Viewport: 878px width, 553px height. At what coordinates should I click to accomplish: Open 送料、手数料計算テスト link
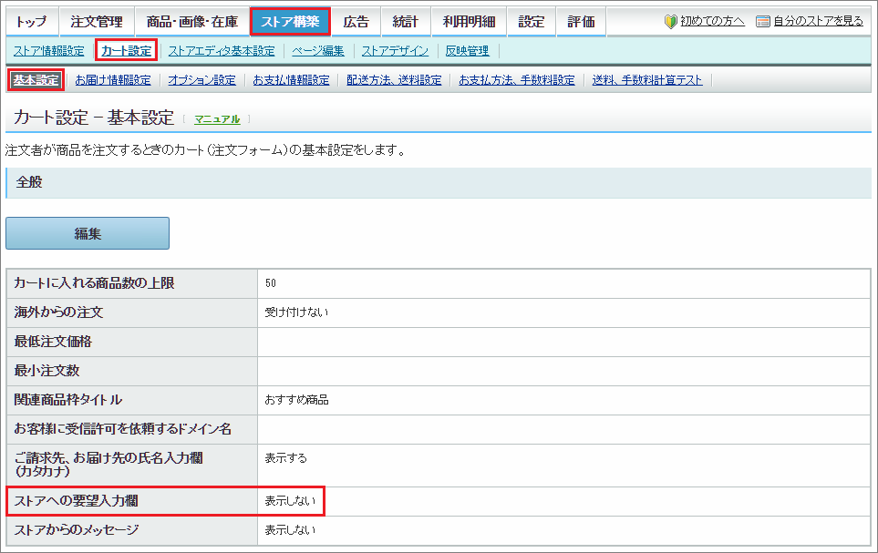coord(647,80)
